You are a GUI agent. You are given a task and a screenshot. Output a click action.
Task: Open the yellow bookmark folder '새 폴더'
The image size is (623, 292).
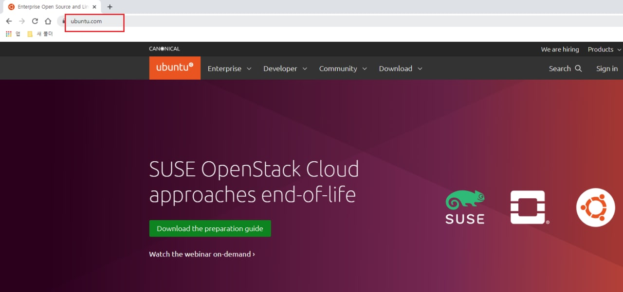[x=40, y=34]
